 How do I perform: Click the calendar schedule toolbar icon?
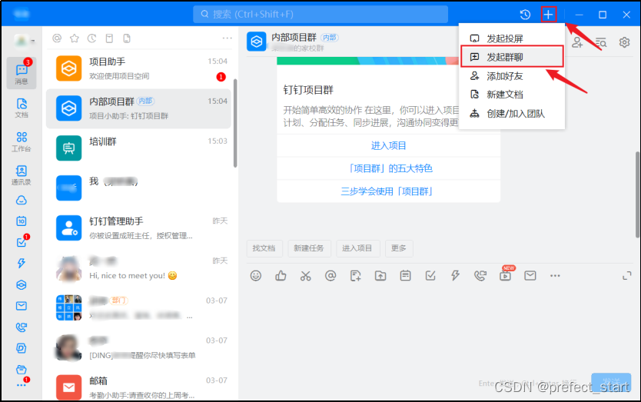pos(406,276)
